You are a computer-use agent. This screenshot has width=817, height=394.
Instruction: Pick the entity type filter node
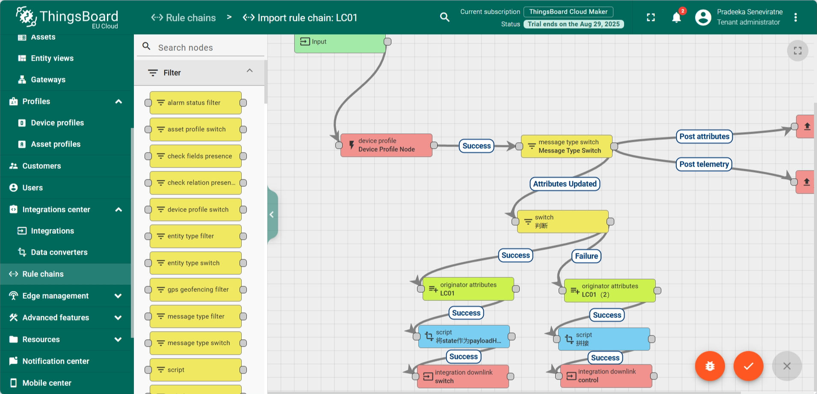point(195,236)
